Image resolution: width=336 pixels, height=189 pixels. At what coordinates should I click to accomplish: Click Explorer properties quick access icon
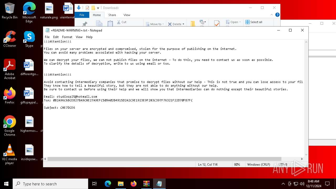[87, 8]
